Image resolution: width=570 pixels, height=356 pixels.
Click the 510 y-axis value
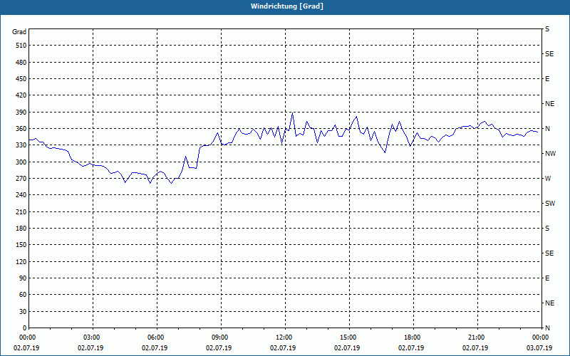[21, 46]
